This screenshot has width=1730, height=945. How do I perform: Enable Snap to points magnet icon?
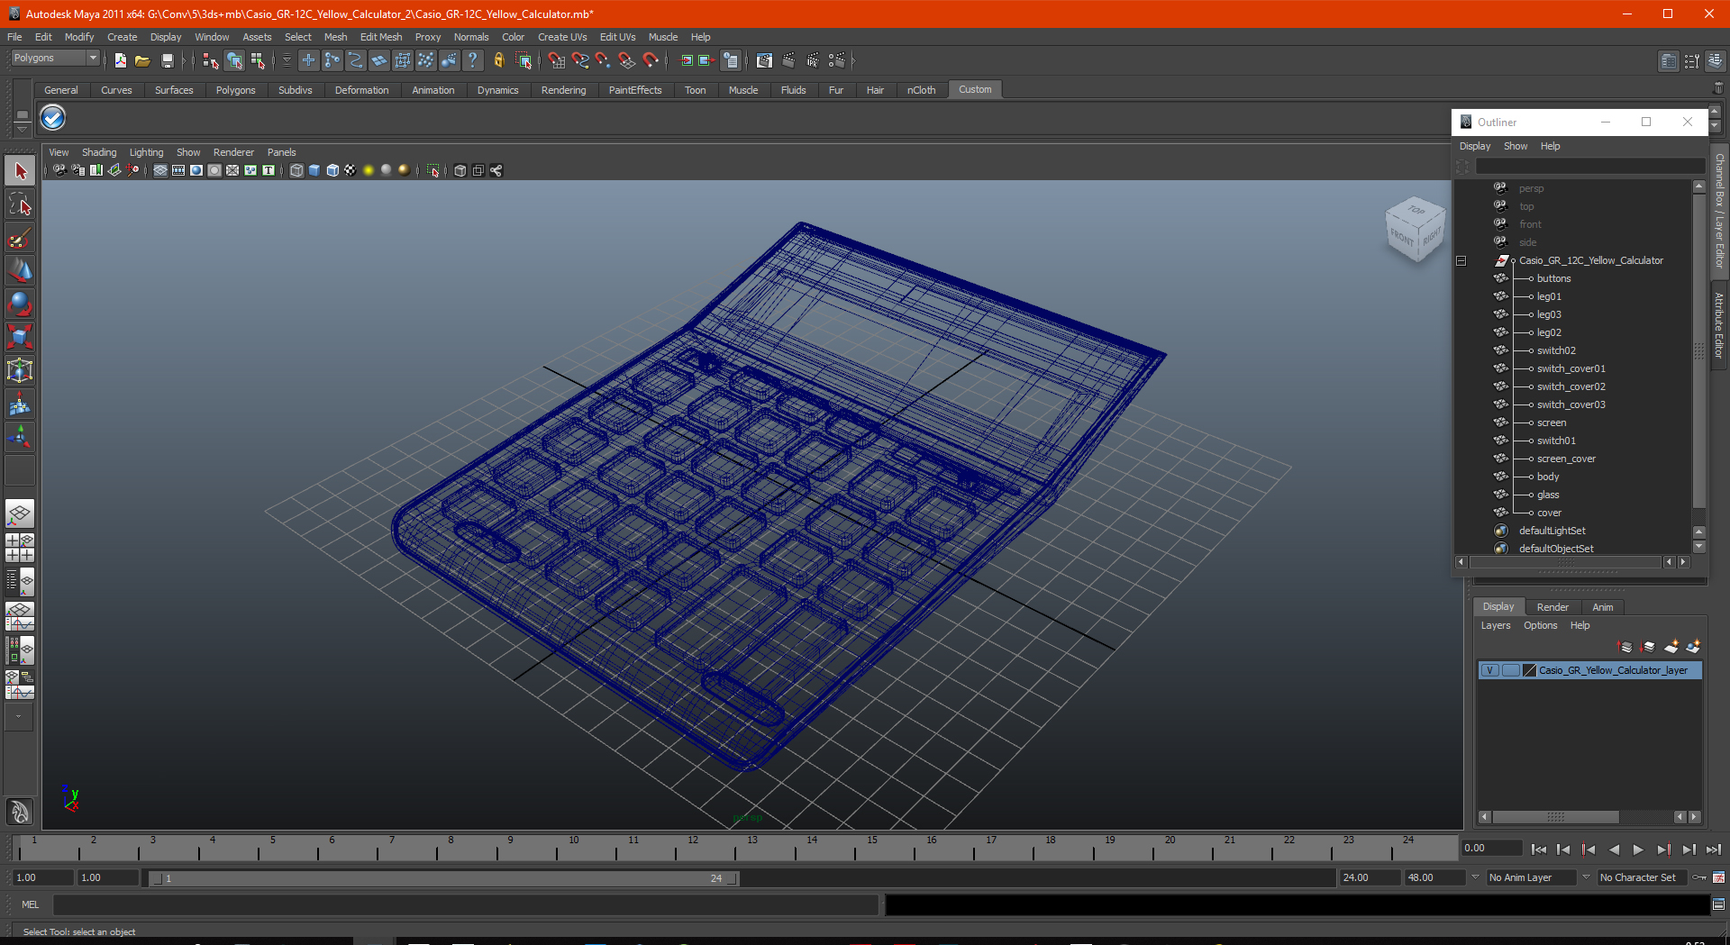(603, 60)
